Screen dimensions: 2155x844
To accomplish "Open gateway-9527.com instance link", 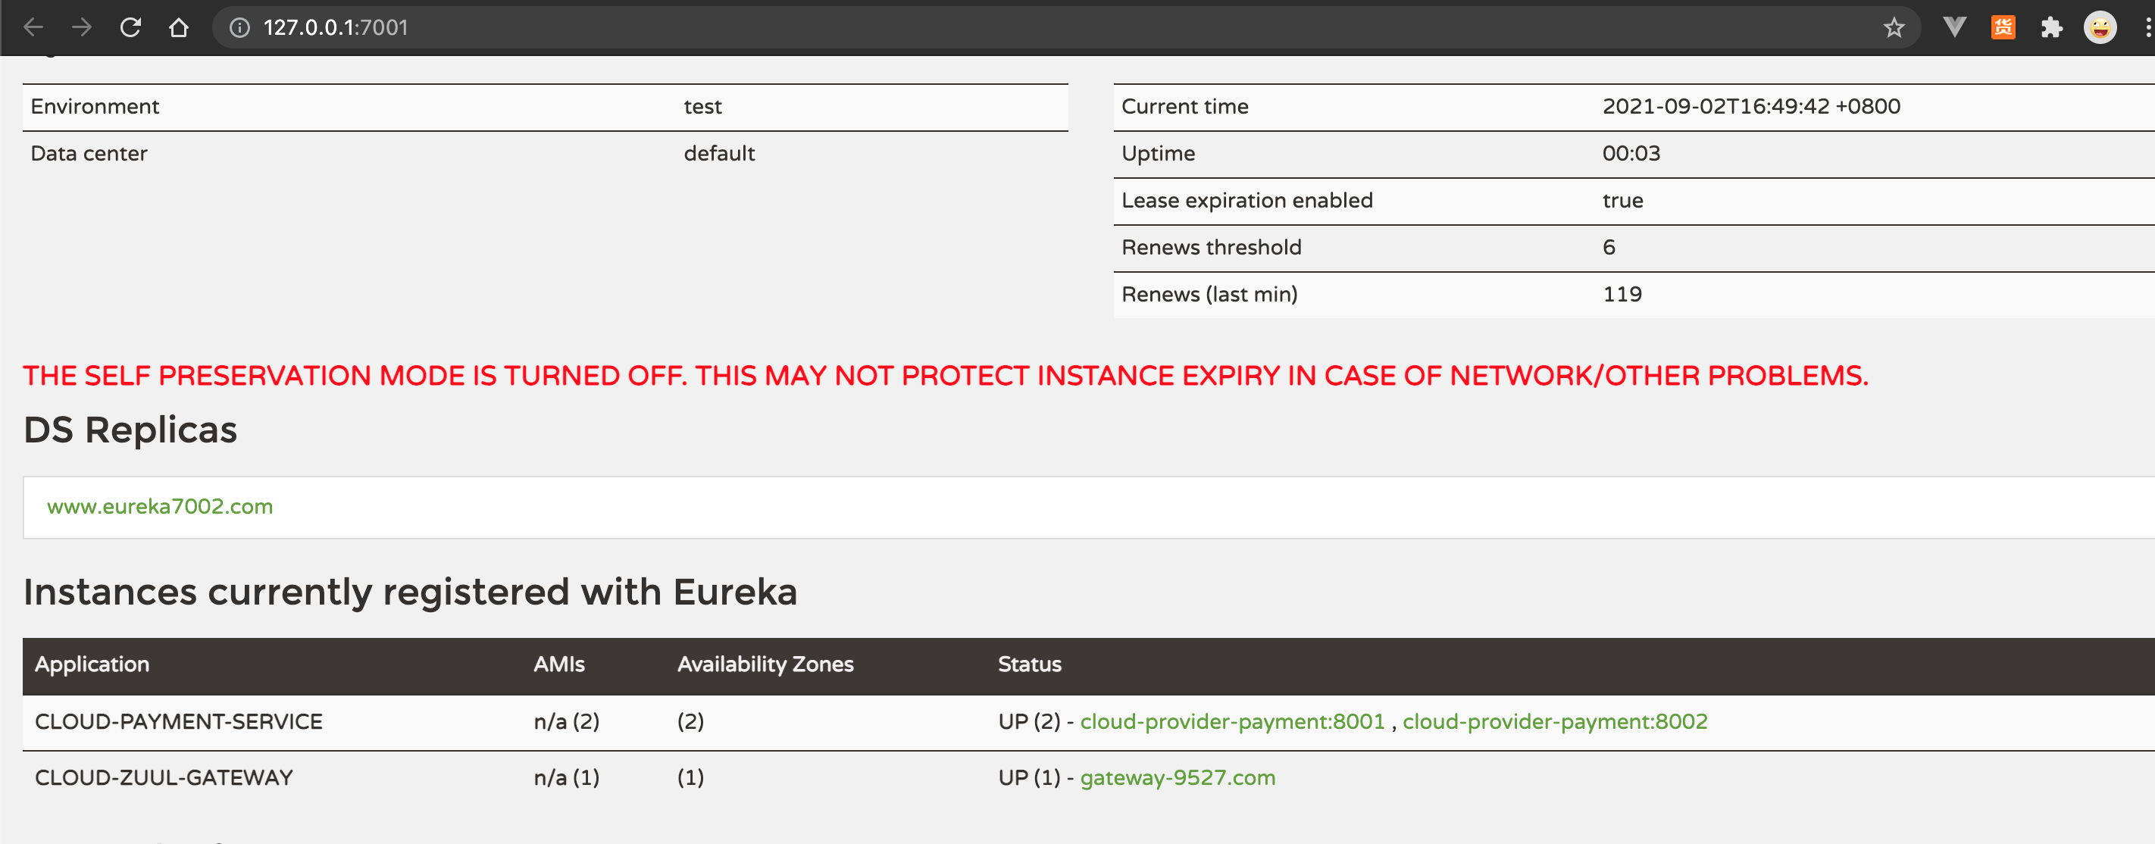I will tap(1178, 777).
